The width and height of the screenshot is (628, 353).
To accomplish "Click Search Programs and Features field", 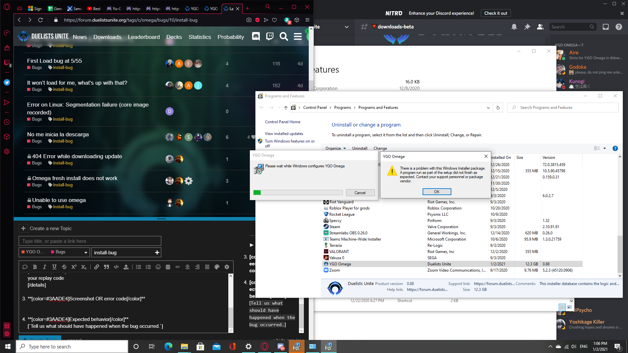I will (563, 108).
